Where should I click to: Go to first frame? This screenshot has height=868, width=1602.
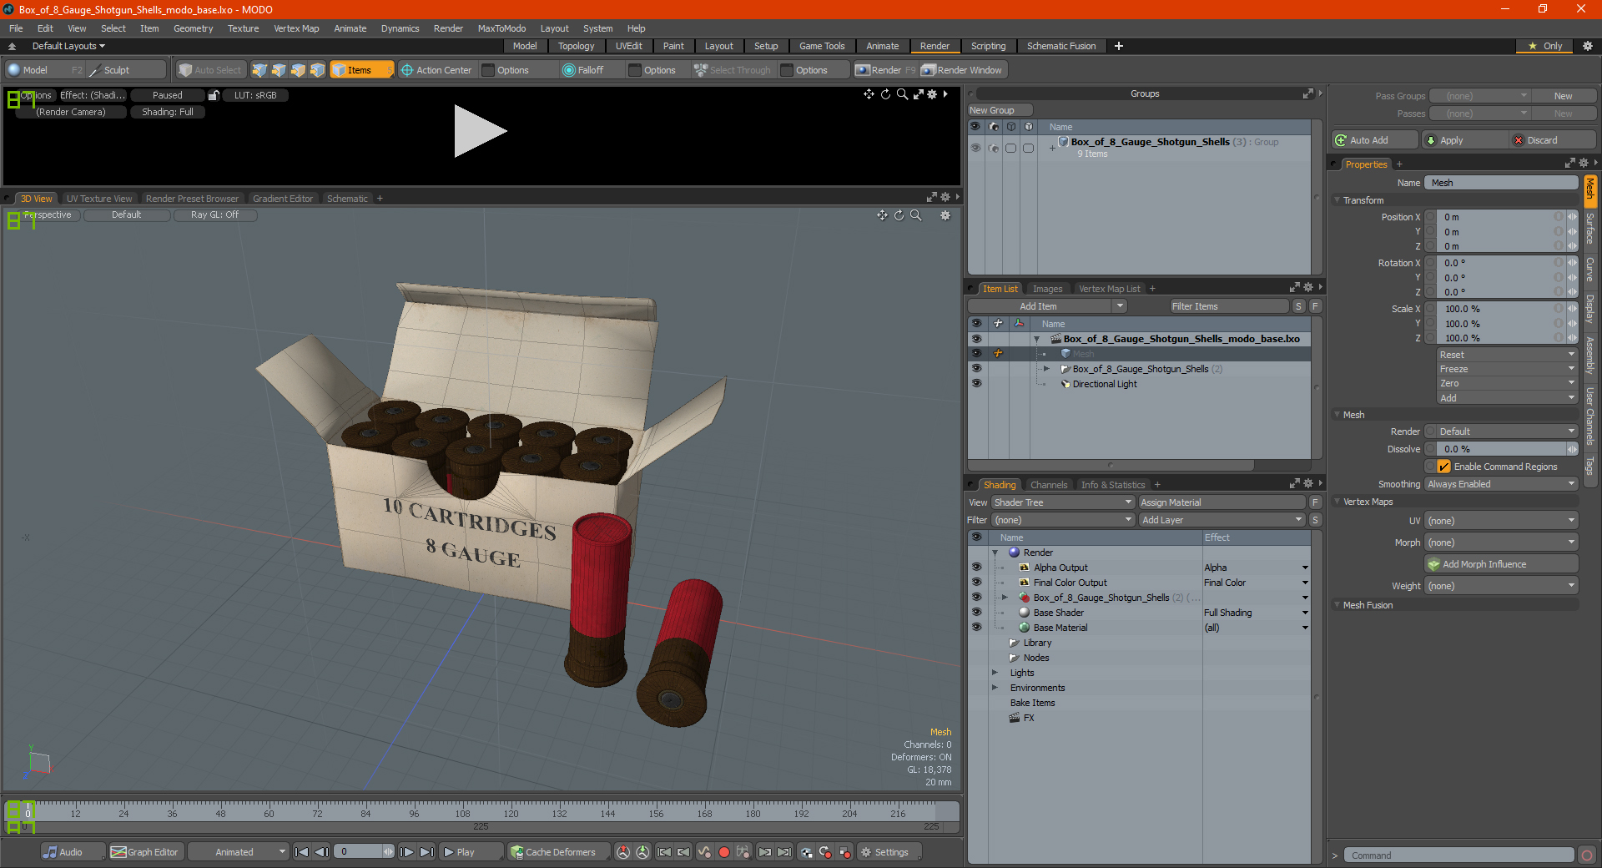(x=302, y=852)
